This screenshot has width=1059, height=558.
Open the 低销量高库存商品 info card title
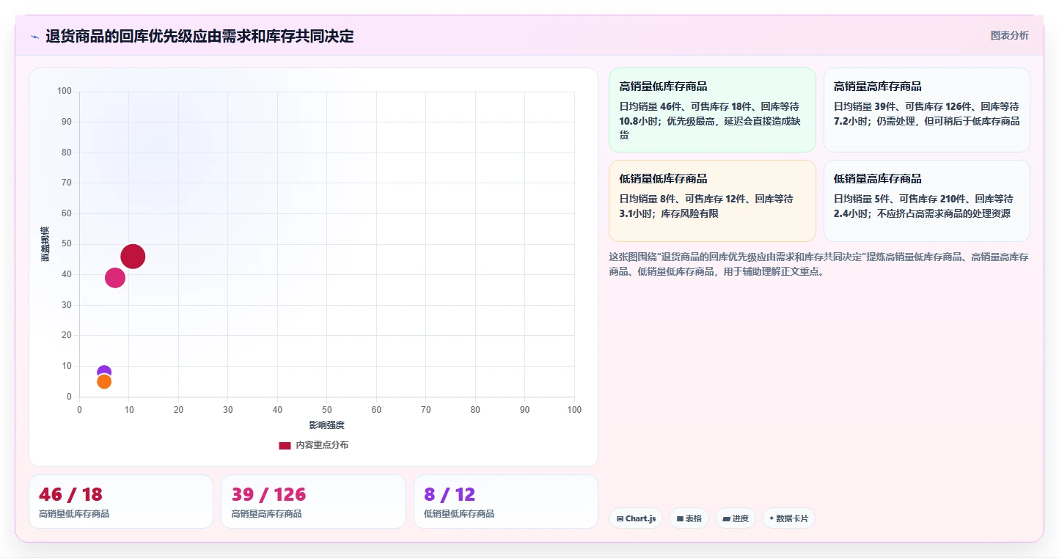click(878, 179)
